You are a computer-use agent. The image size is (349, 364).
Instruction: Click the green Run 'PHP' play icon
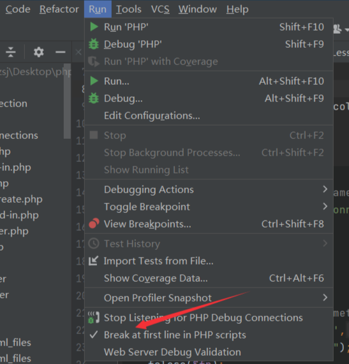pyautogui.click(x=94, y=27)
